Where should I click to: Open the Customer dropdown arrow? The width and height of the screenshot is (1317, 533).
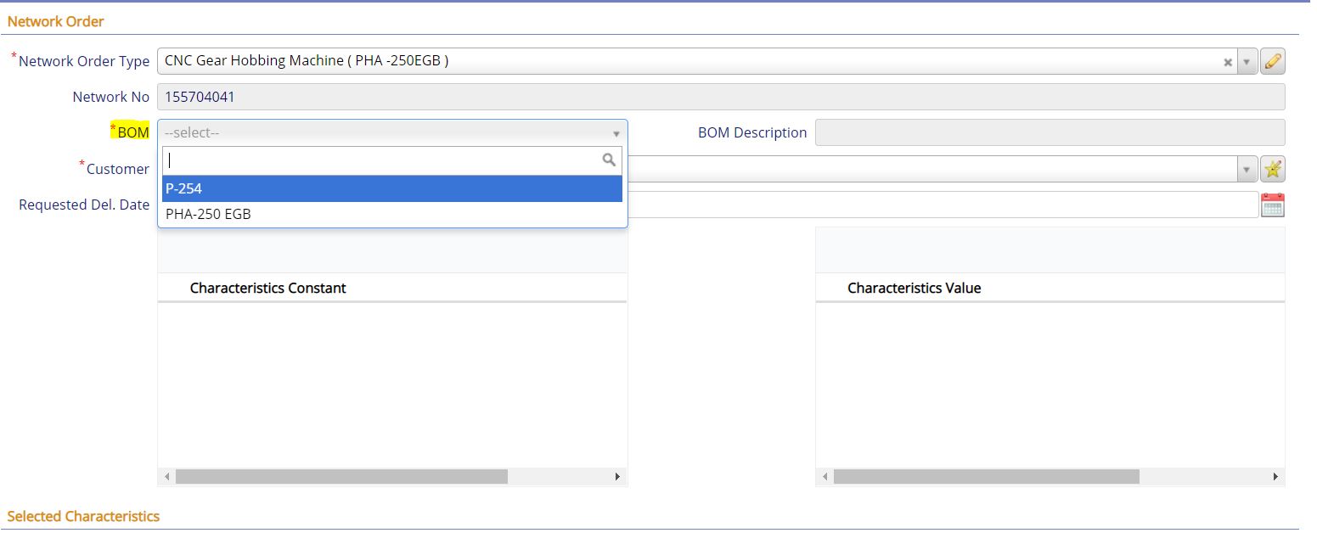pos(1247,170)
